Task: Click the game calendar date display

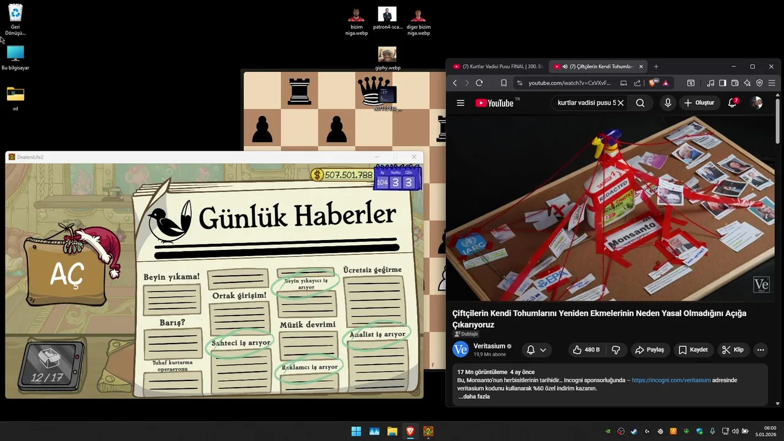Action: tap(396, 178)
